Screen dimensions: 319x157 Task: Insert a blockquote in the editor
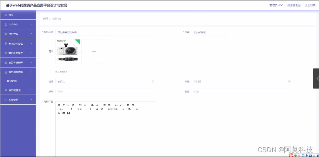click(80, 105)
